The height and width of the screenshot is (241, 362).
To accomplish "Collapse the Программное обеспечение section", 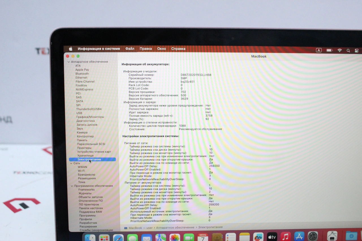I will tap(72, 186).
